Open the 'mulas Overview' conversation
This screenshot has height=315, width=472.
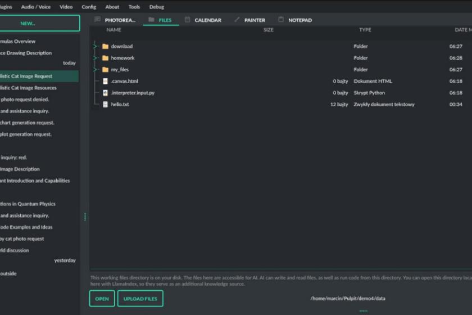pos(39,41)
